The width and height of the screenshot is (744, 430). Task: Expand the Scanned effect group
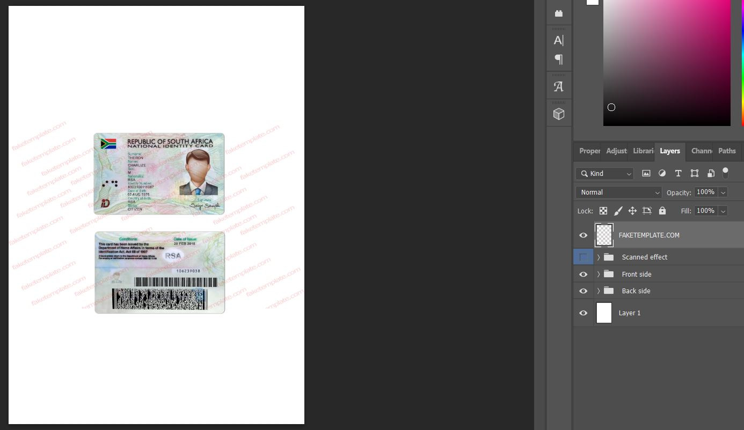tap(598, 257)
